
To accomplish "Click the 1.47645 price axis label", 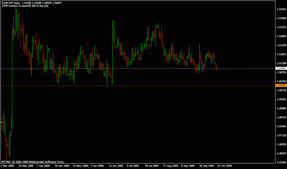I will point(281,126).
